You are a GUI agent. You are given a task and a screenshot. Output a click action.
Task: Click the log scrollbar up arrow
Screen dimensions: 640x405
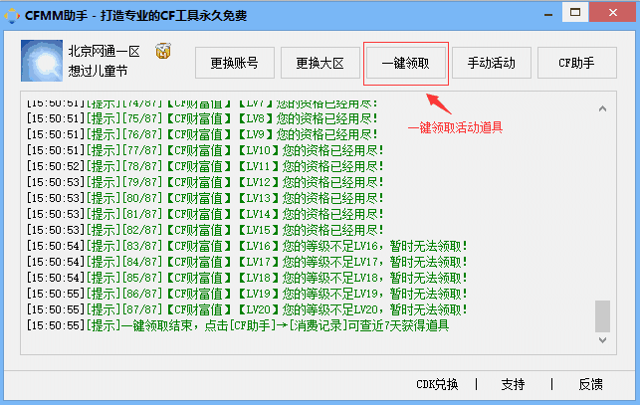click(x=602, y=108)
